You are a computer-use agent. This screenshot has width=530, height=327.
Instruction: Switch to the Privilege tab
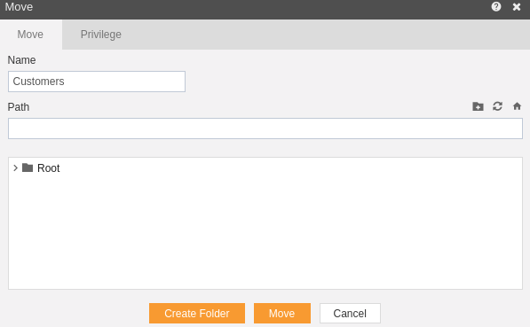pyautogui.click(x=100, y=35)
